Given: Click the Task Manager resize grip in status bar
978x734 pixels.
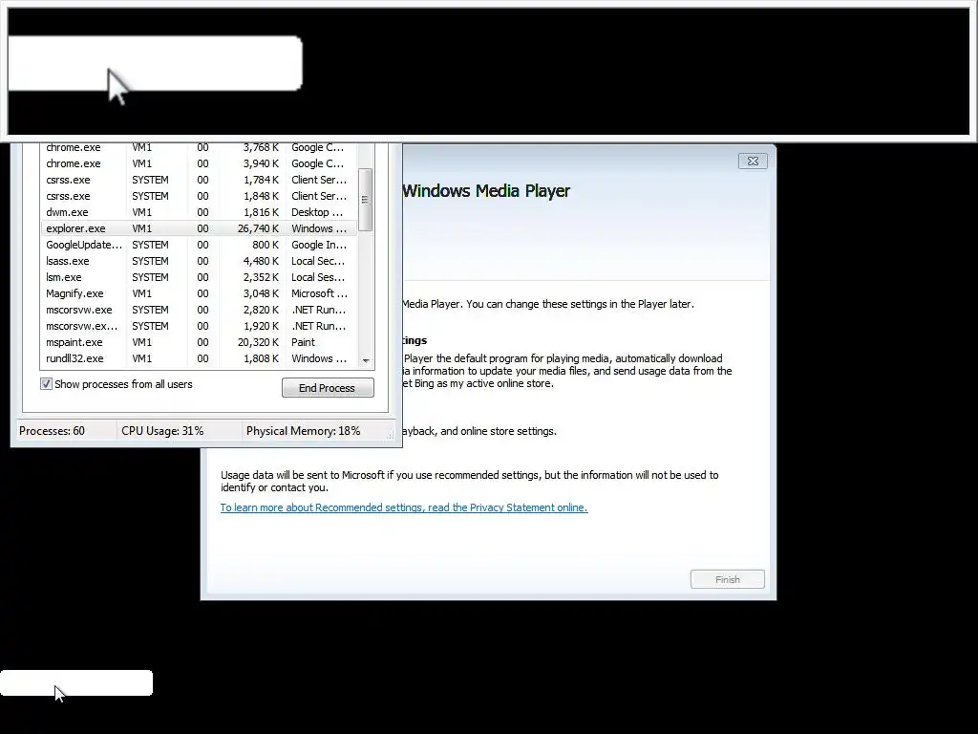Looking at the screenshot, I should (x=391, y=435).
